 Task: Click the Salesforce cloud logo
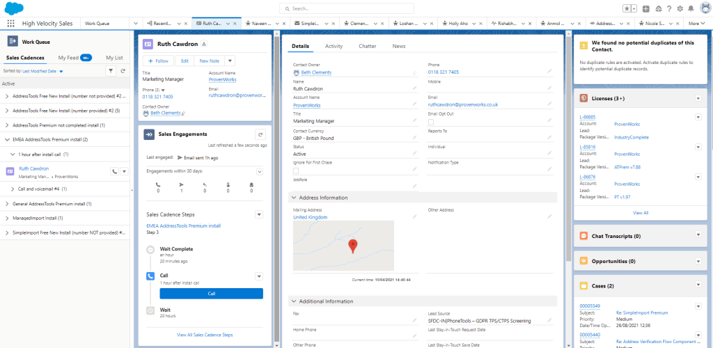click(14, 8)
